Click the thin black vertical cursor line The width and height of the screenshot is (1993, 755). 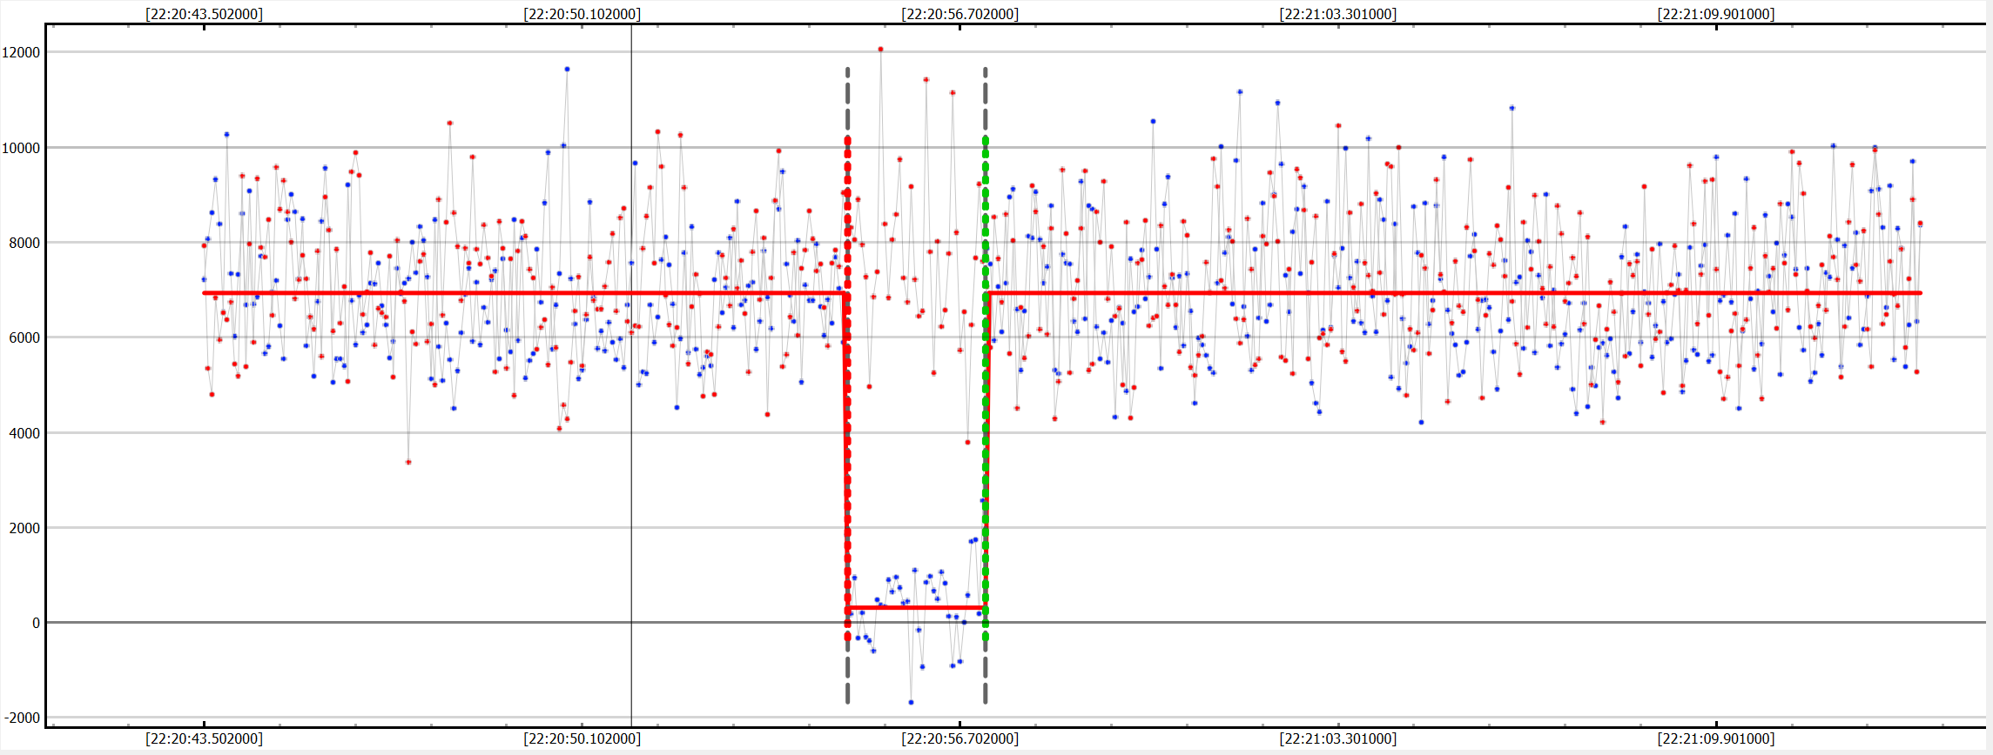[x=631, y=376]
